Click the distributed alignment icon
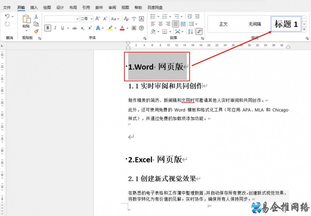Image resolution: width=311 pixels, height=216 pixels. pyautogui.click(x=183, y=24)
